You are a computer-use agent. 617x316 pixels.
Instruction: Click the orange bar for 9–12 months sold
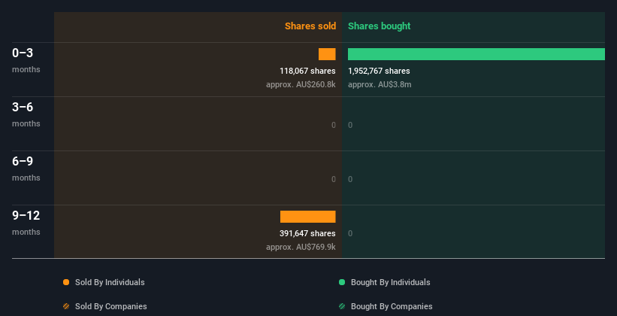coord(307,217)
